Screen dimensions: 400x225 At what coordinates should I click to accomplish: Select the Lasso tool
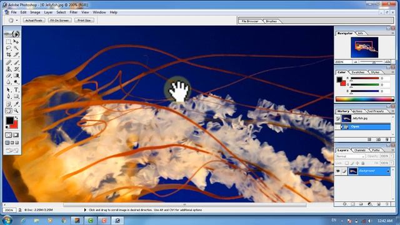8,48
